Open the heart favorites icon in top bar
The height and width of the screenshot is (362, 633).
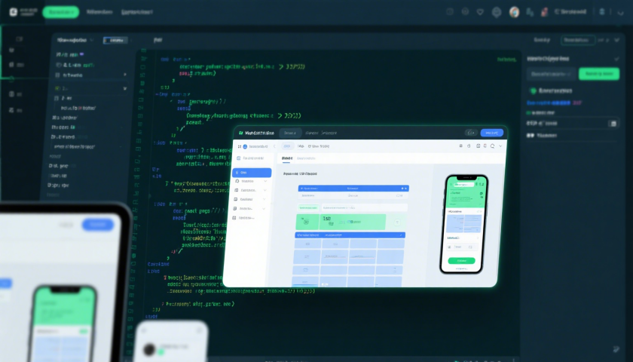(480, 12)
